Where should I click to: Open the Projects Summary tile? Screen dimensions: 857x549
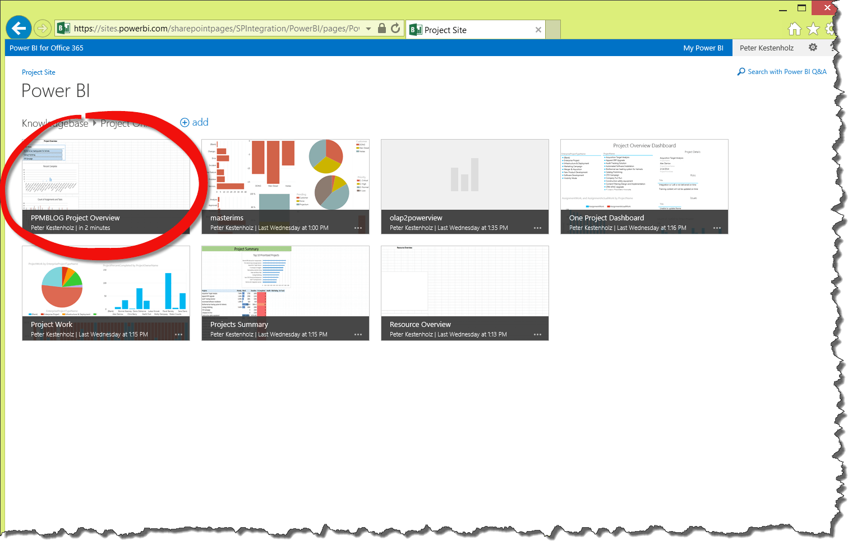285,293
